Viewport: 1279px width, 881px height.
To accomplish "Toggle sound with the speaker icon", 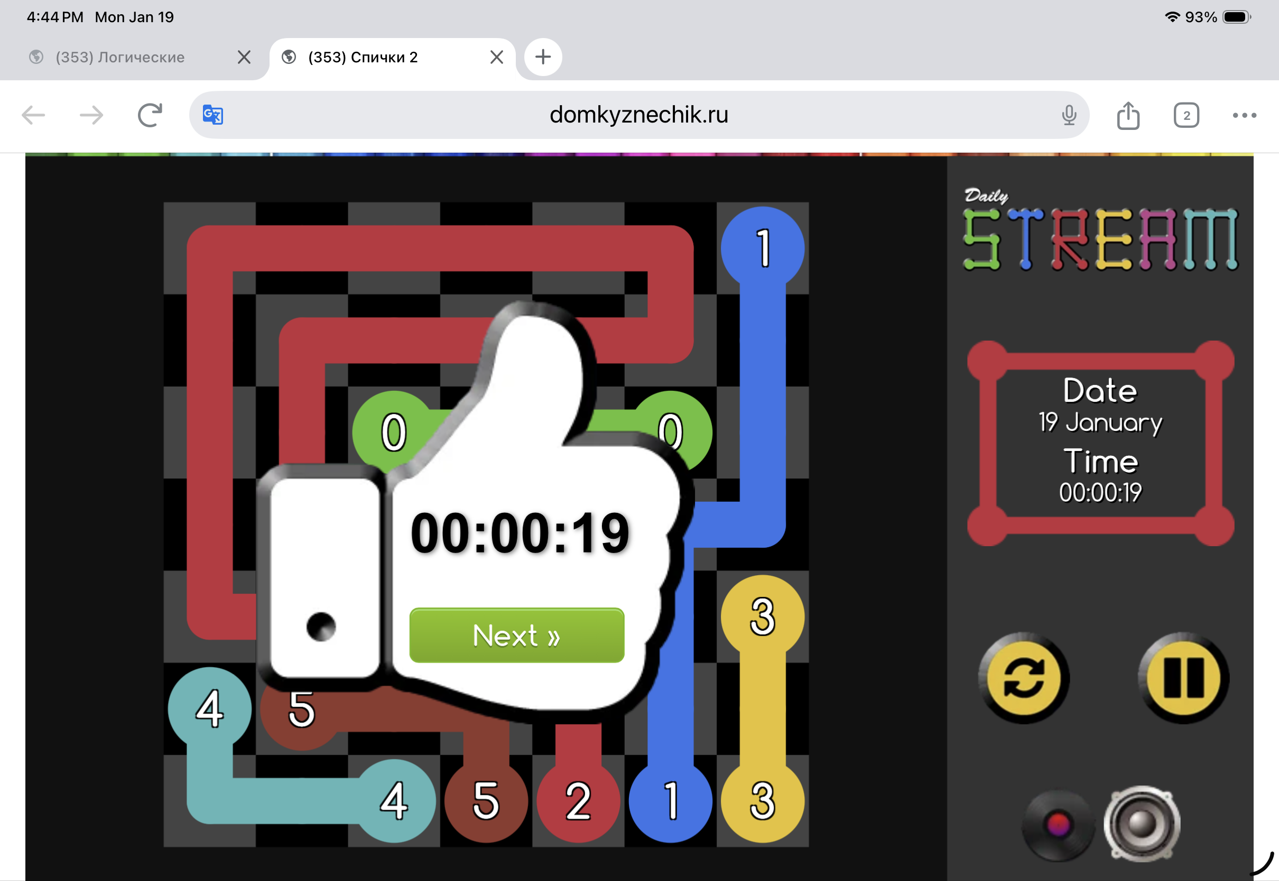I will click(1142, 823).
